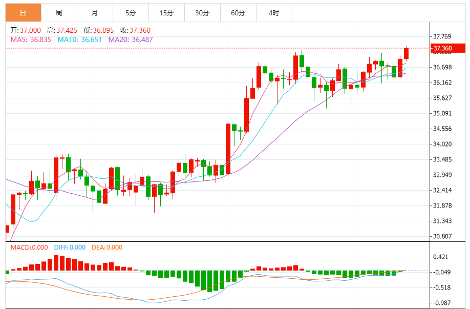
Task: Click the 35.091 price axis label
Action: (x=442, y=113)
